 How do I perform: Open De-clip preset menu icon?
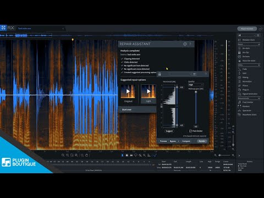coord(194,74)
